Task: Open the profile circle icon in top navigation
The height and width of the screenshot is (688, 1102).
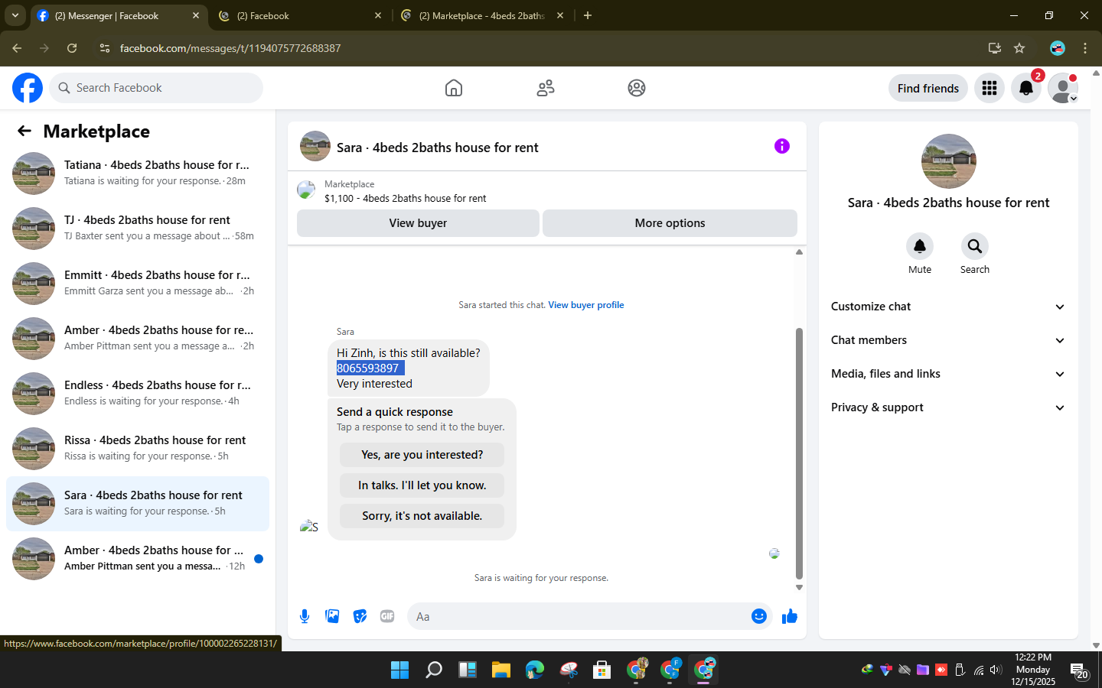Action: pyautogui.click(x=637, y=88)
